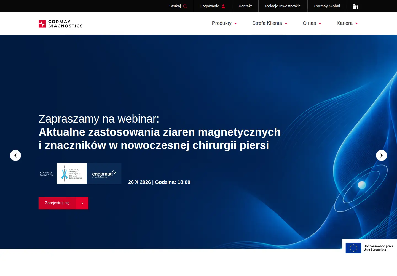Expand the O nas dropdown menu
The image size is (397, 276).
(x=312, y=23)
